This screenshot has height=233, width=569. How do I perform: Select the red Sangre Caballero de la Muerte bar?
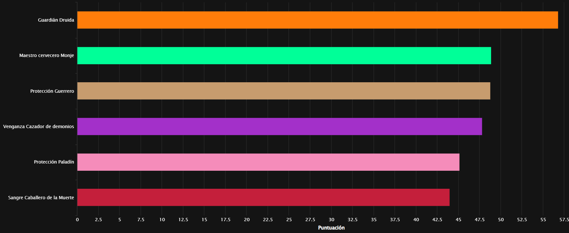click(263, 197)
